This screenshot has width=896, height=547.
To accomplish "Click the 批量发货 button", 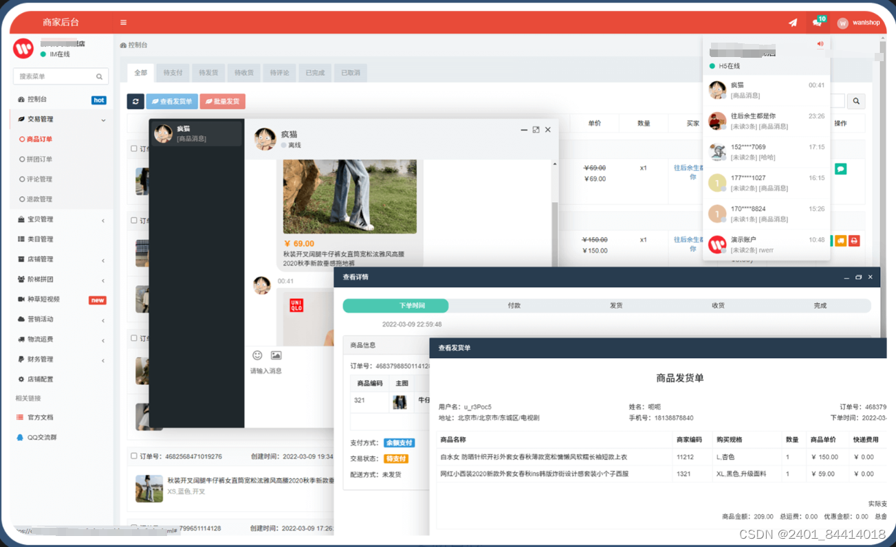I will [x=222, y=101].
